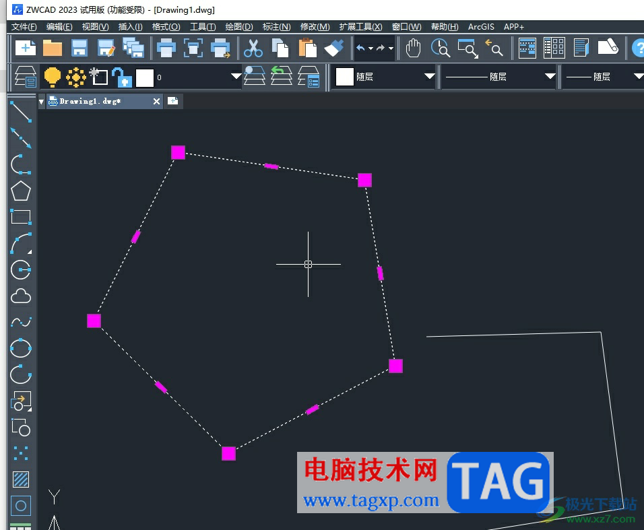The width and height of the screenshot is (644, 530).
Task: Open the 标注(N) menu
Action: pos(276,27)
